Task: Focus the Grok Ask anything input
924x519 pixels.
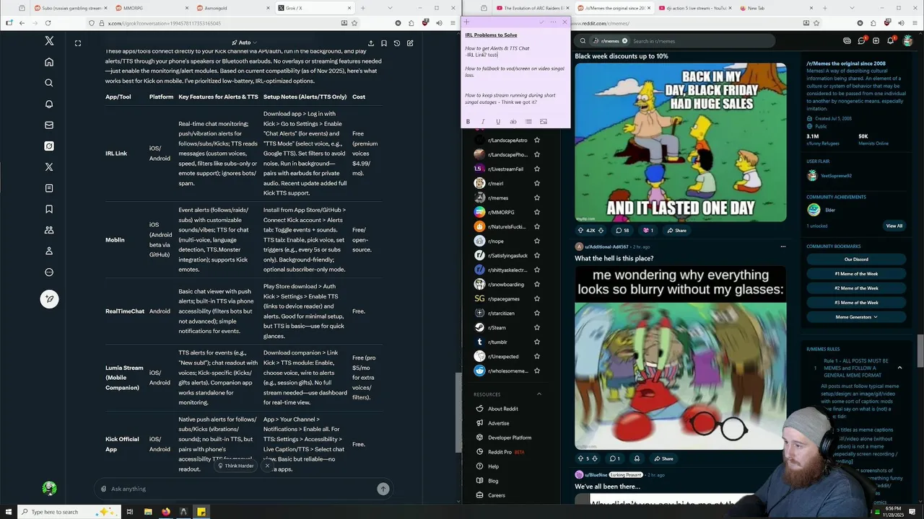Action: click(238, 489)
